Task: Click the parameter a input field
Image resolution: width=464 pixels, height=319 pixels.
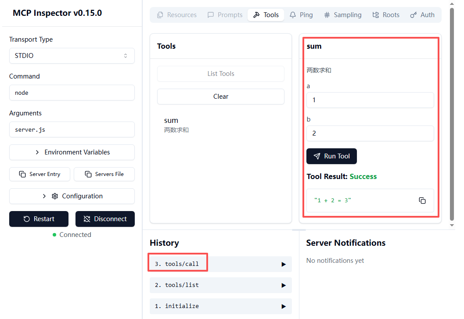Action: [370, 100]
